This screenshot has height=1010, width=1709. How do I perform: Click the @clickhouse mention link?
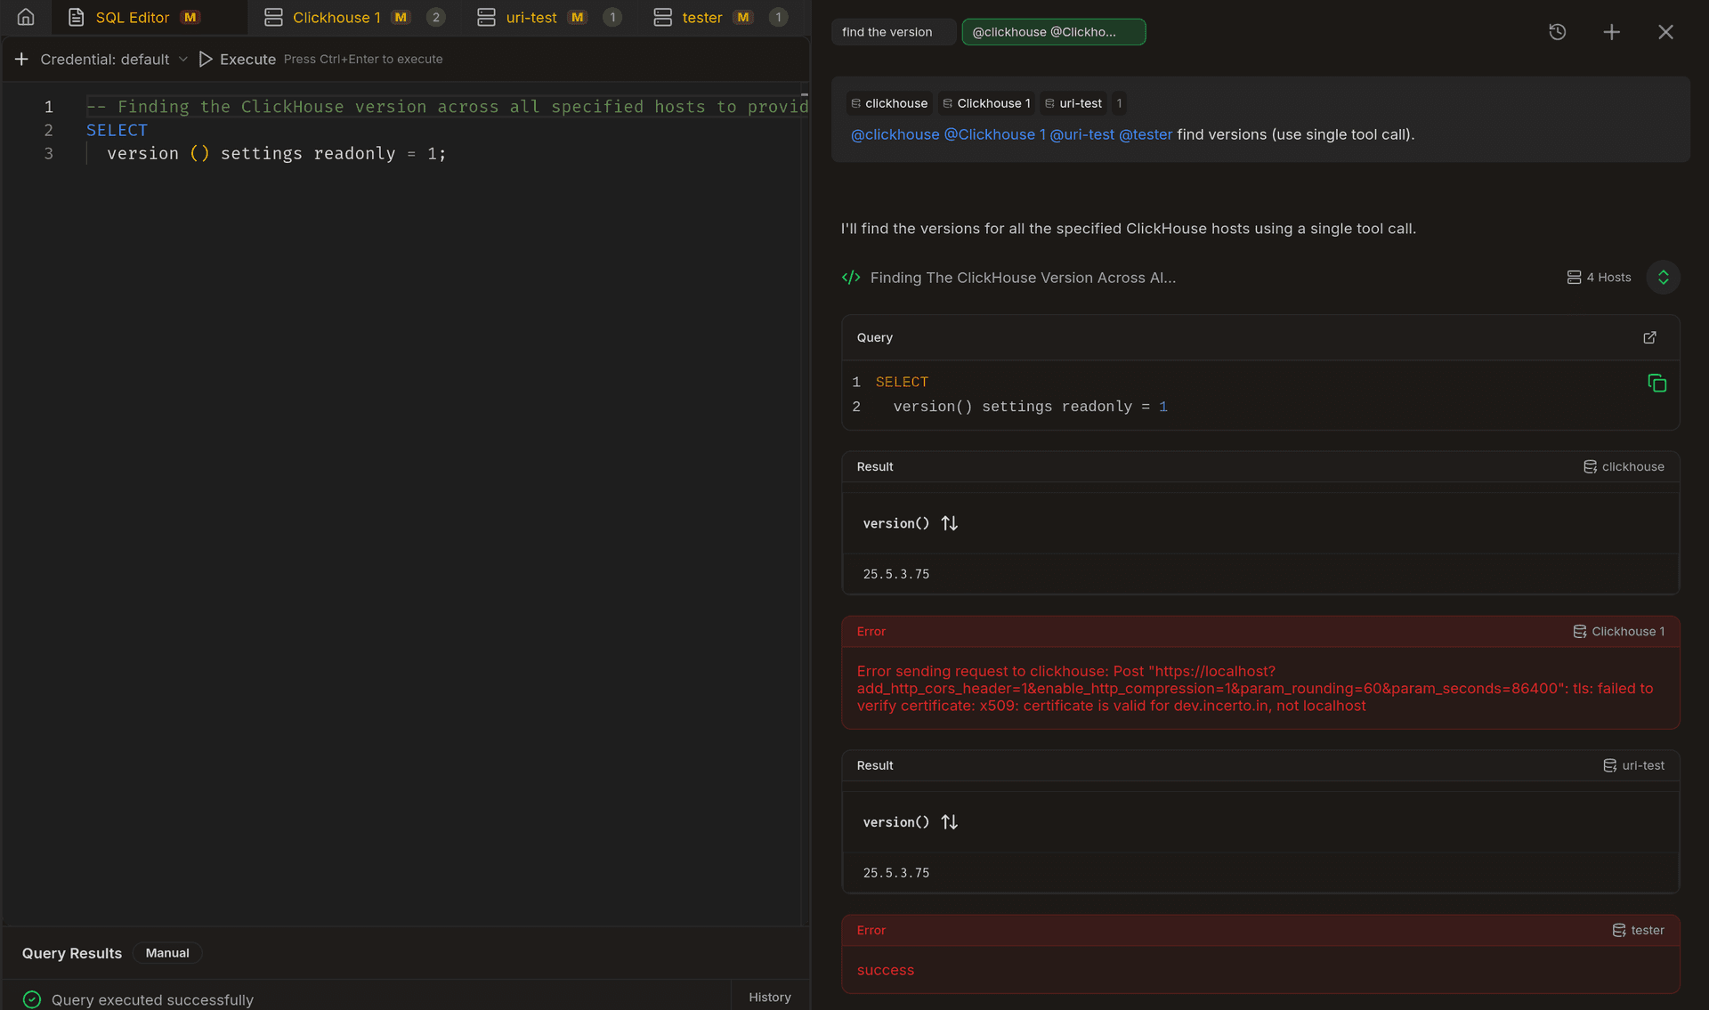tap(895, 134)
